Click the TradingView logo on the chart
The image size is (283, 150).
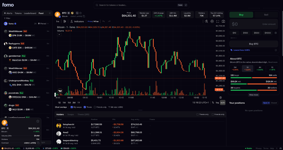pos(60,91)
